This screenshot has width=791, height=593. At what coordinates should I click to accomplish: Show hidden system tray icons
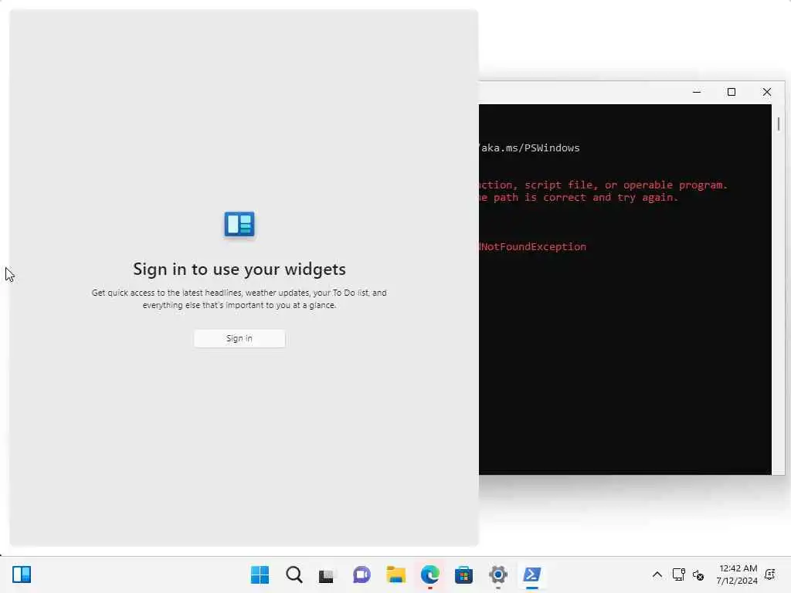657,574
